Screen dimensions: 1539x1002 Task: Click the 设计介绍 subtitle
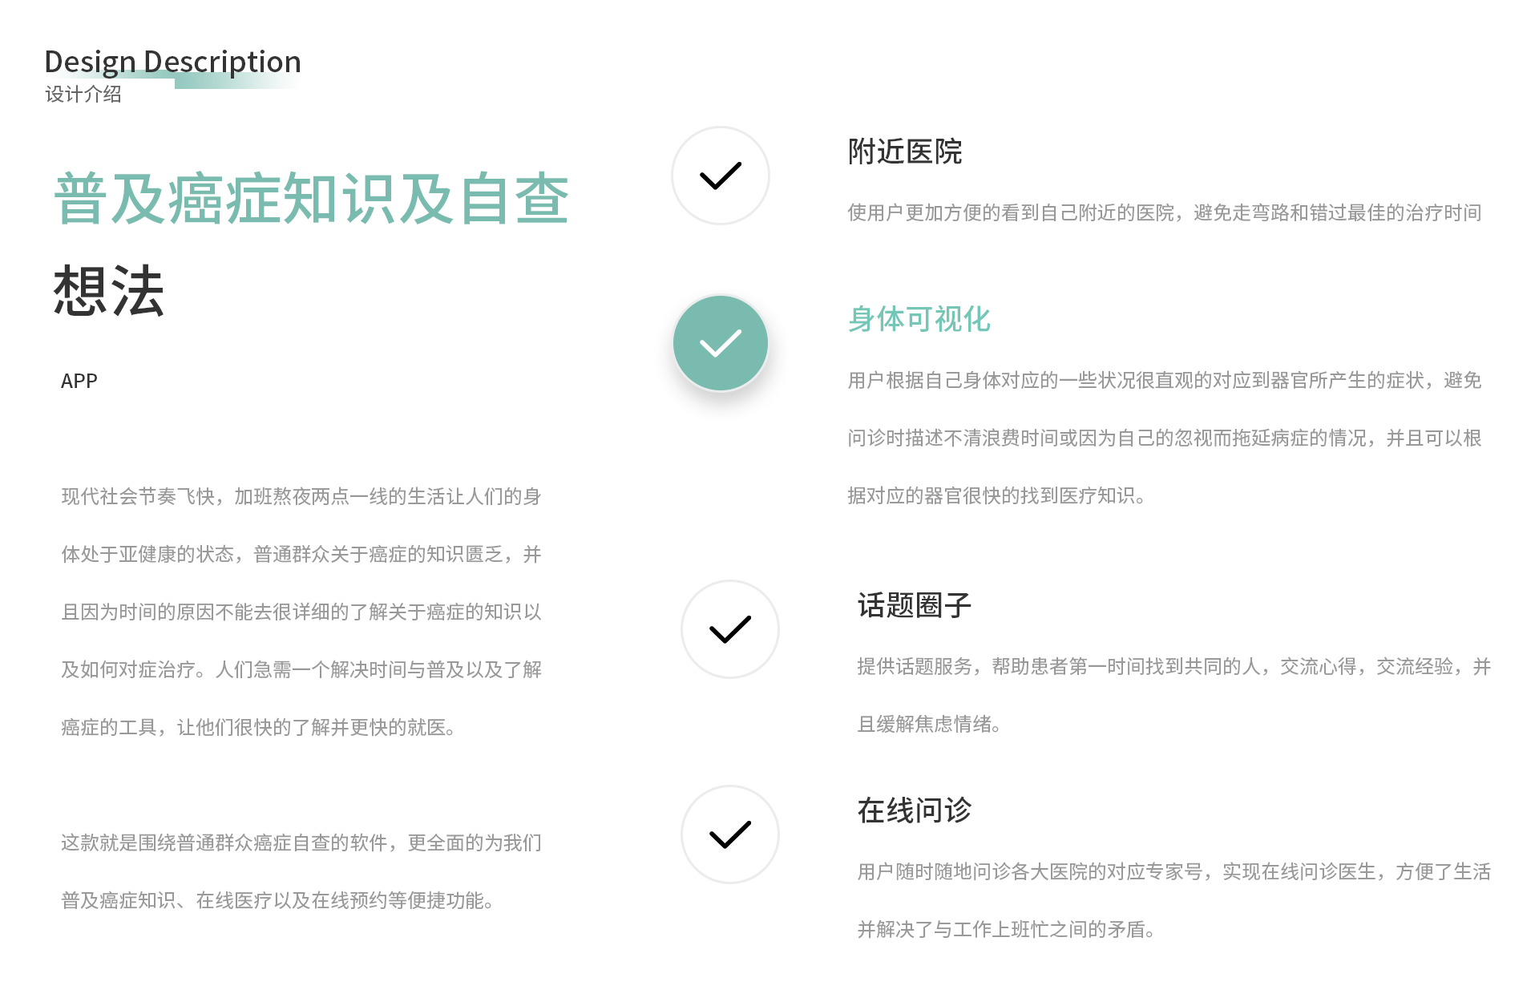pos(83,95)
